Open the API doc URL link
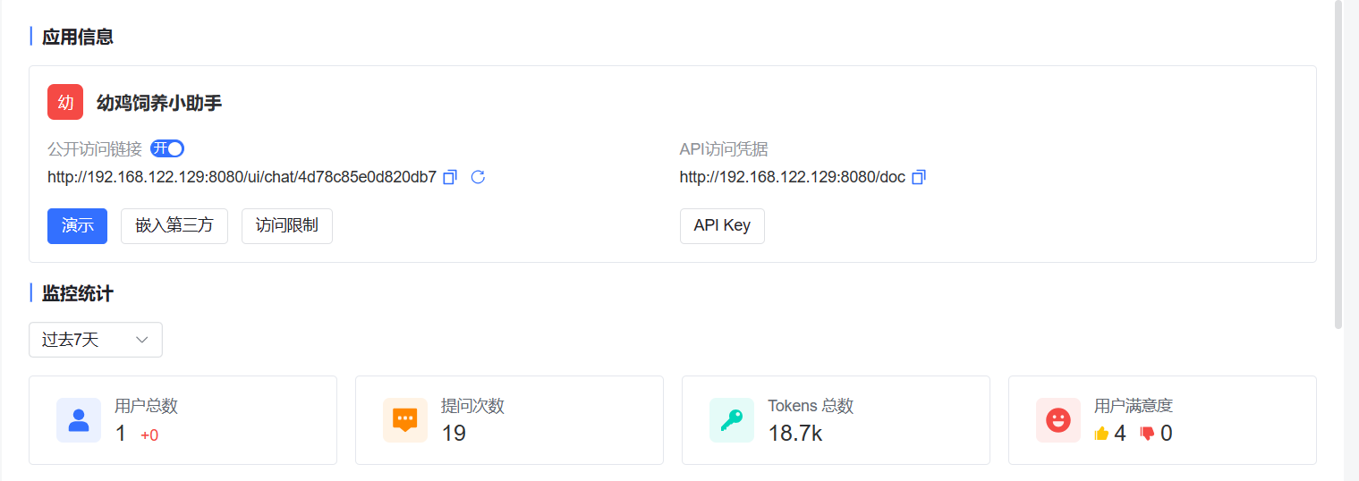Image resolution: width=1359 pixels, height=481 pixels. pos(793,177)
